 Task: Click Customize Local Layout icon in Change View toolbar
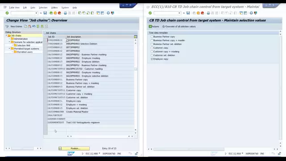112,13
